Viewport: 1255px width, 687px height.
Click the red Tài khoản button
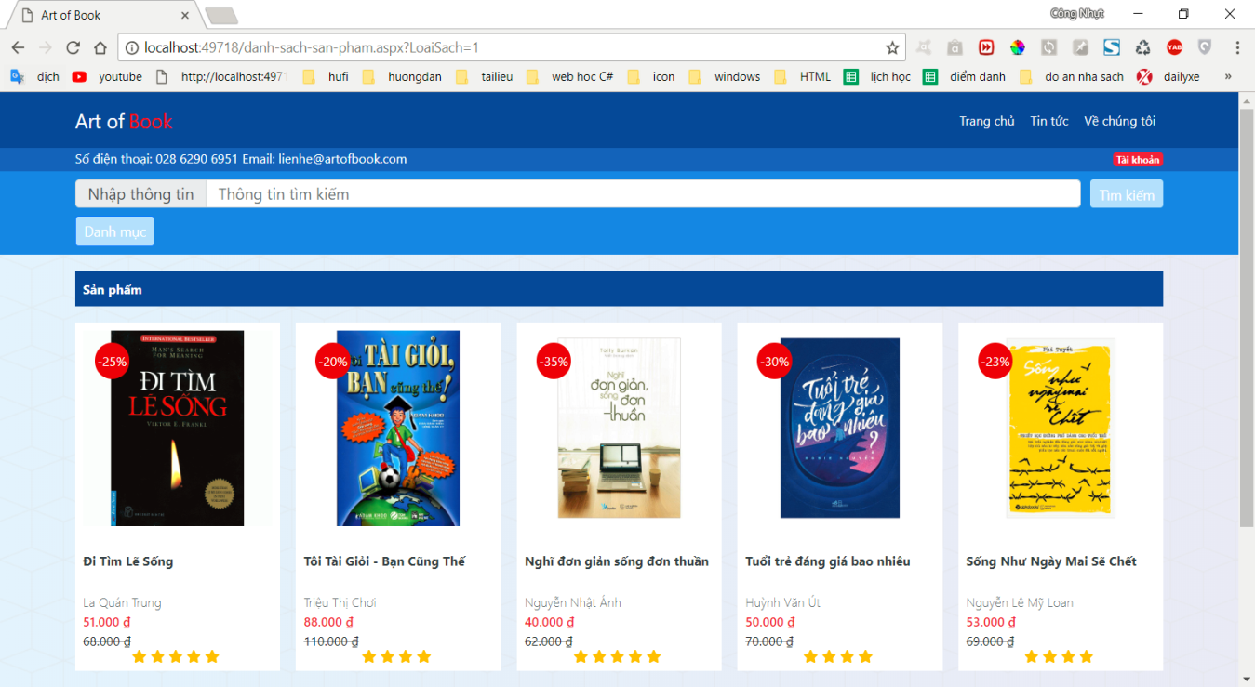(x=1138, y=160)
